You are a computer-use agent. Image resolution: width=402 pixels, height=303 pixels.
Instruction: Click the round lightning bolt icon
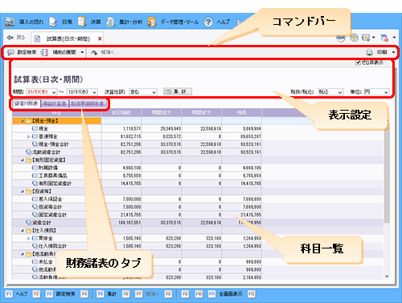[354, 38]
